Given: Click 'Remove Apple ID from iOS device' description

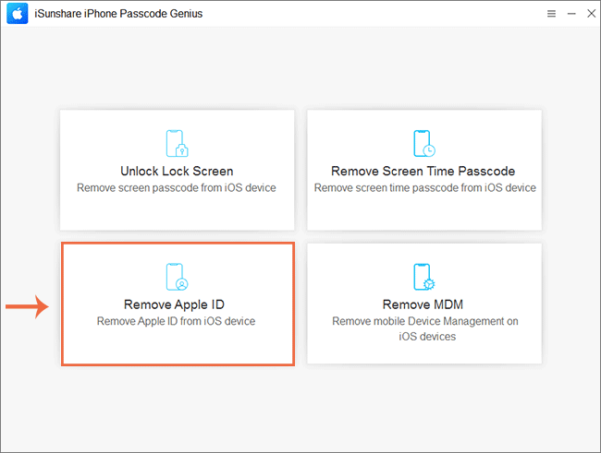Looking at the screenshot, I should tap(176, 321).
